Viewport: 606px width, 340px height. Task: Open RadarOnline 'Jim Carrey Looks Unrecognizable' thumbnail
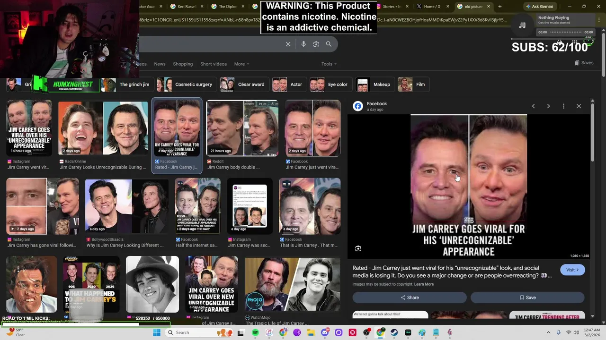tap(103, 128)
